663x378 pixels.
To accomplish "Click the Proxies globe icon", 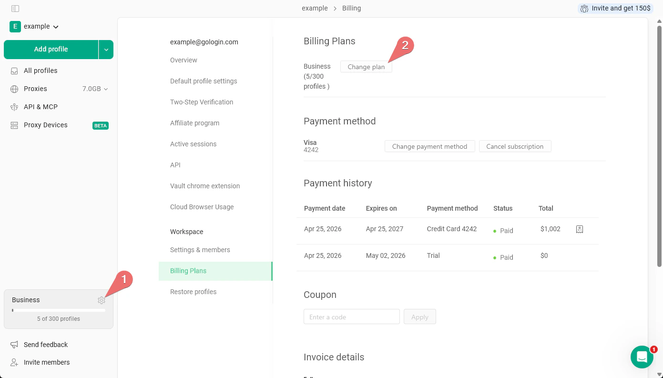I will tap(14, 89).
